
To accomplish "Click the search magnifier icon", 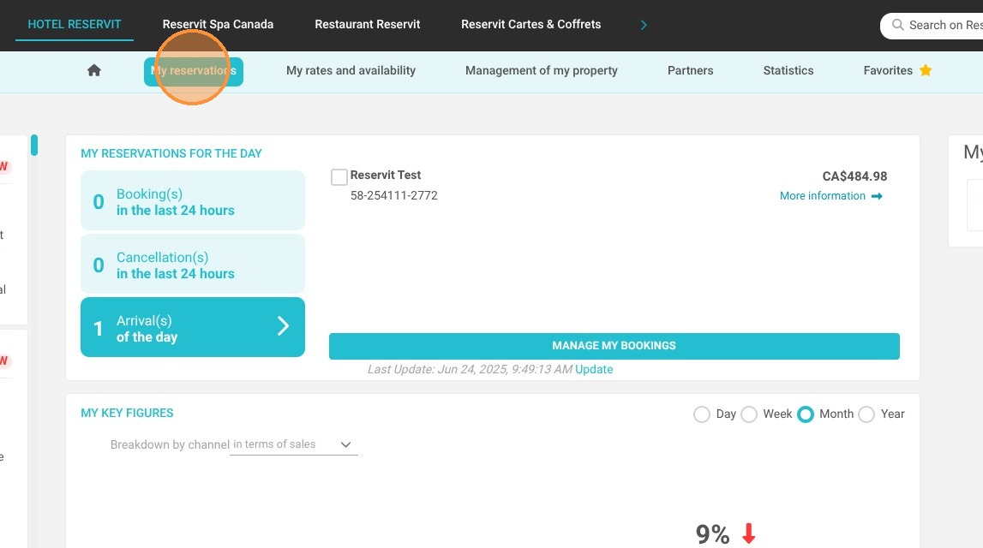I will [898, 25].
